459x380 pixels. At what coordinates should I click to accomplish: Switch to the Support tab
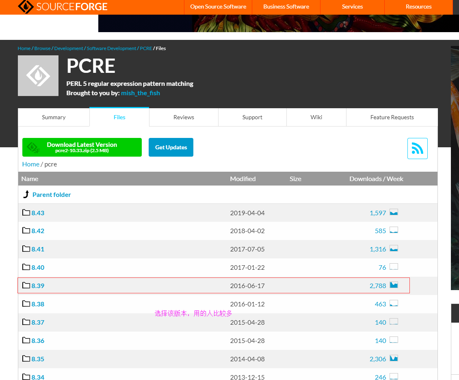click(x=252, y=117)
